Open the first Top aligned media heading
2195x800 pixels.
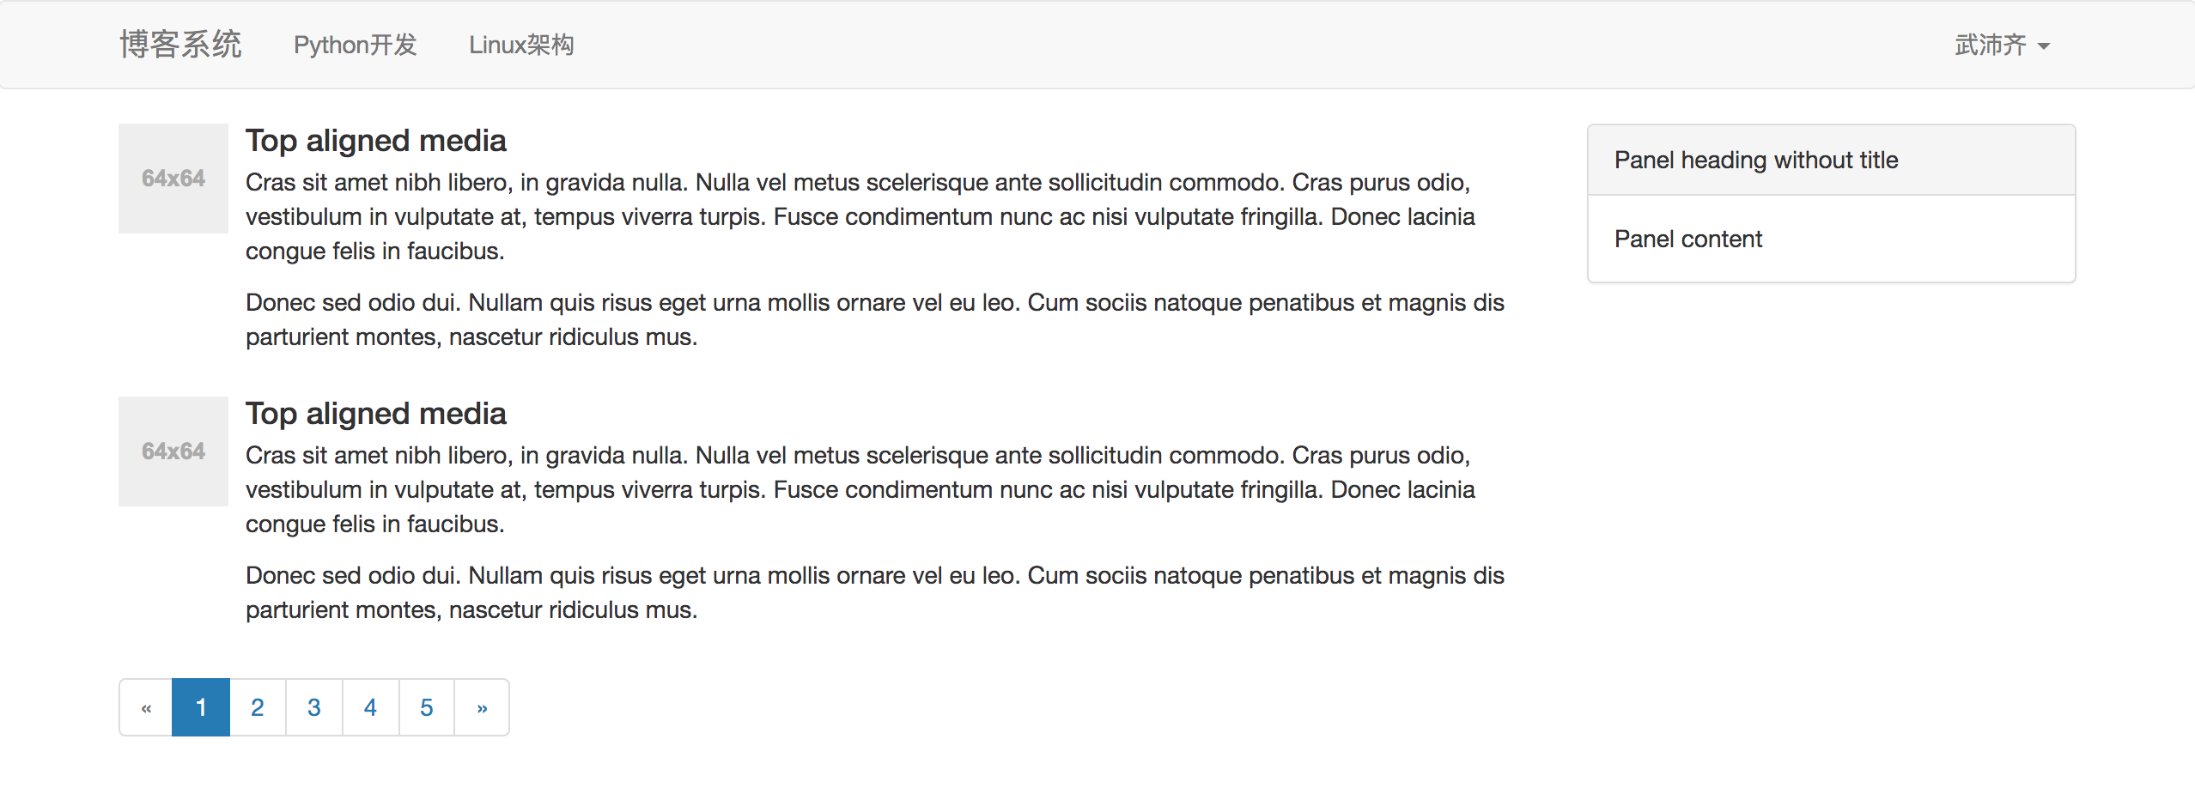[x=376, y=141]
